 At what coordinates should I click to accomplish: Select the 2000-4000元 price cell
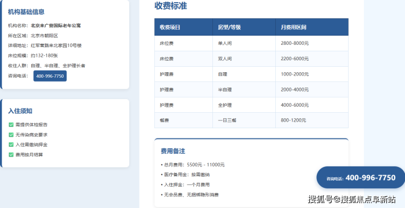pyautogui.click(x=312, y=90)
